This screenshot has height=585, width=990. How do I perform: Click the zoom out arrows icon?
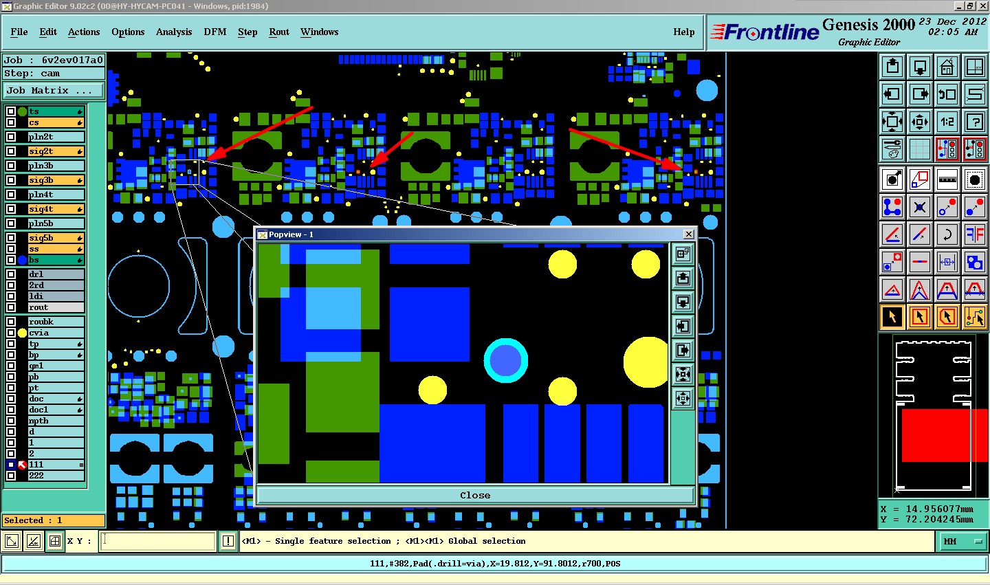click(920, 122)
